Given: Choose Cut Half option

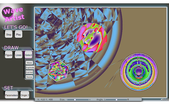Looking at the screenshot, I should [29, 72].
